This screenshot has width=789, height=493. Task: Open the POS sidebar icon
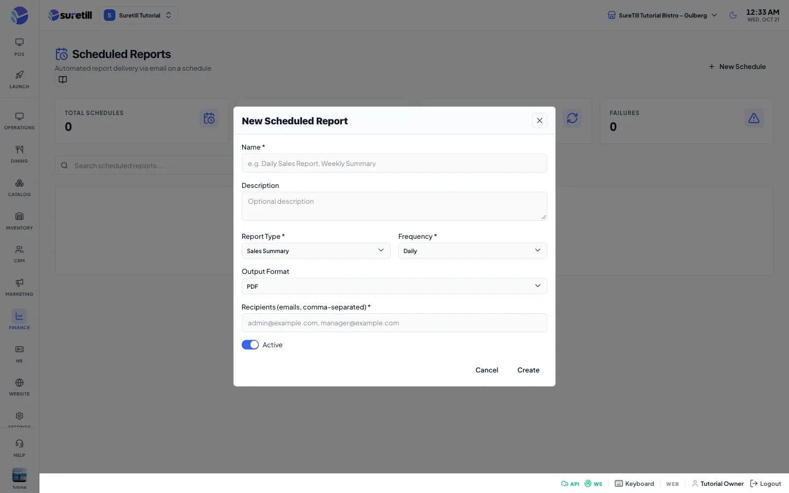coord(19,47)
